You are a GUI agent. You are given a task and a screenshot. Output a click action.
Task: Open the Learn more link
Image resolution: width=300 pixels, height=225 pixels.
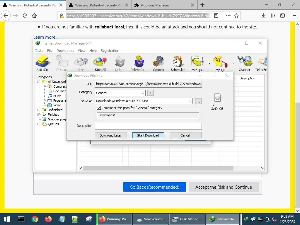(46, 37)
